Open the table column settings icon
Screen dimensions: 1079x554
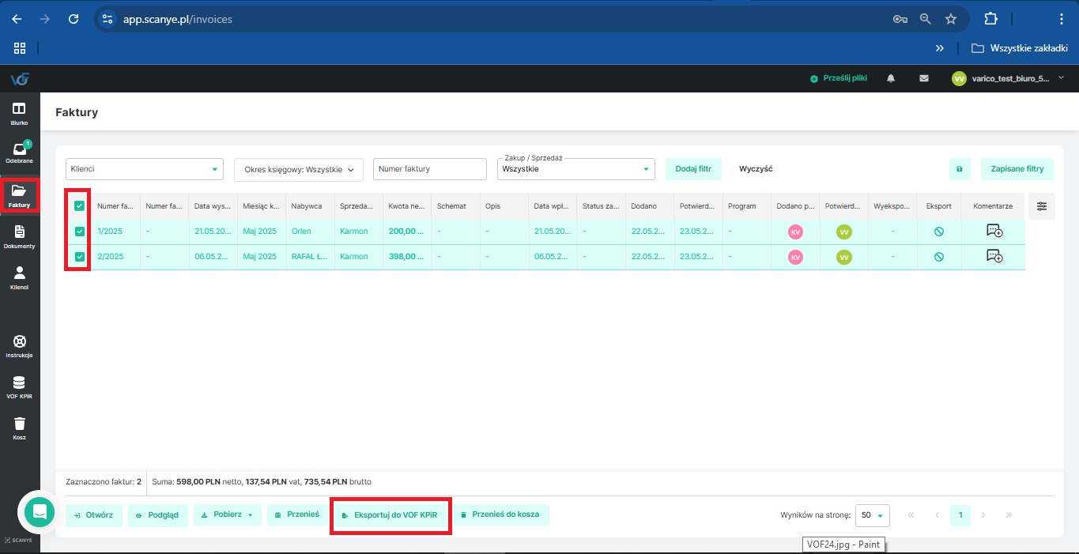pyautogui.click(x=1042, y=206)
